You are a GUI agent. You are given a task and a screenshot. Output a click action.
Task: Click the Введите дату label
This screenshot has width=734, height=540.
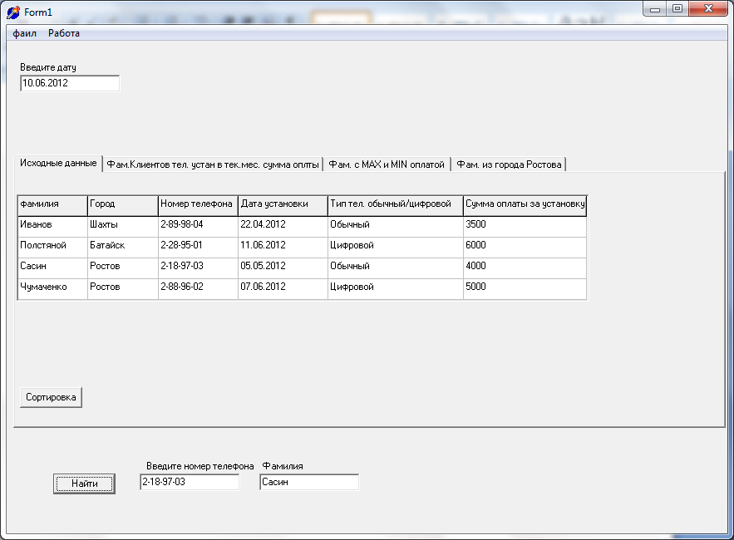[47, 67]
